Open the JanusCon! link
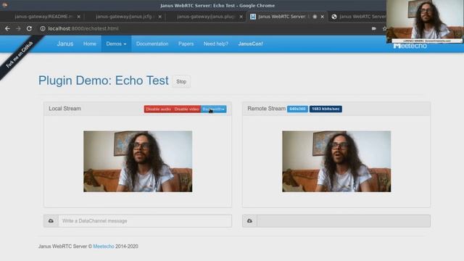The width and height of the screenshot is (464, 261). coord(250,43)
